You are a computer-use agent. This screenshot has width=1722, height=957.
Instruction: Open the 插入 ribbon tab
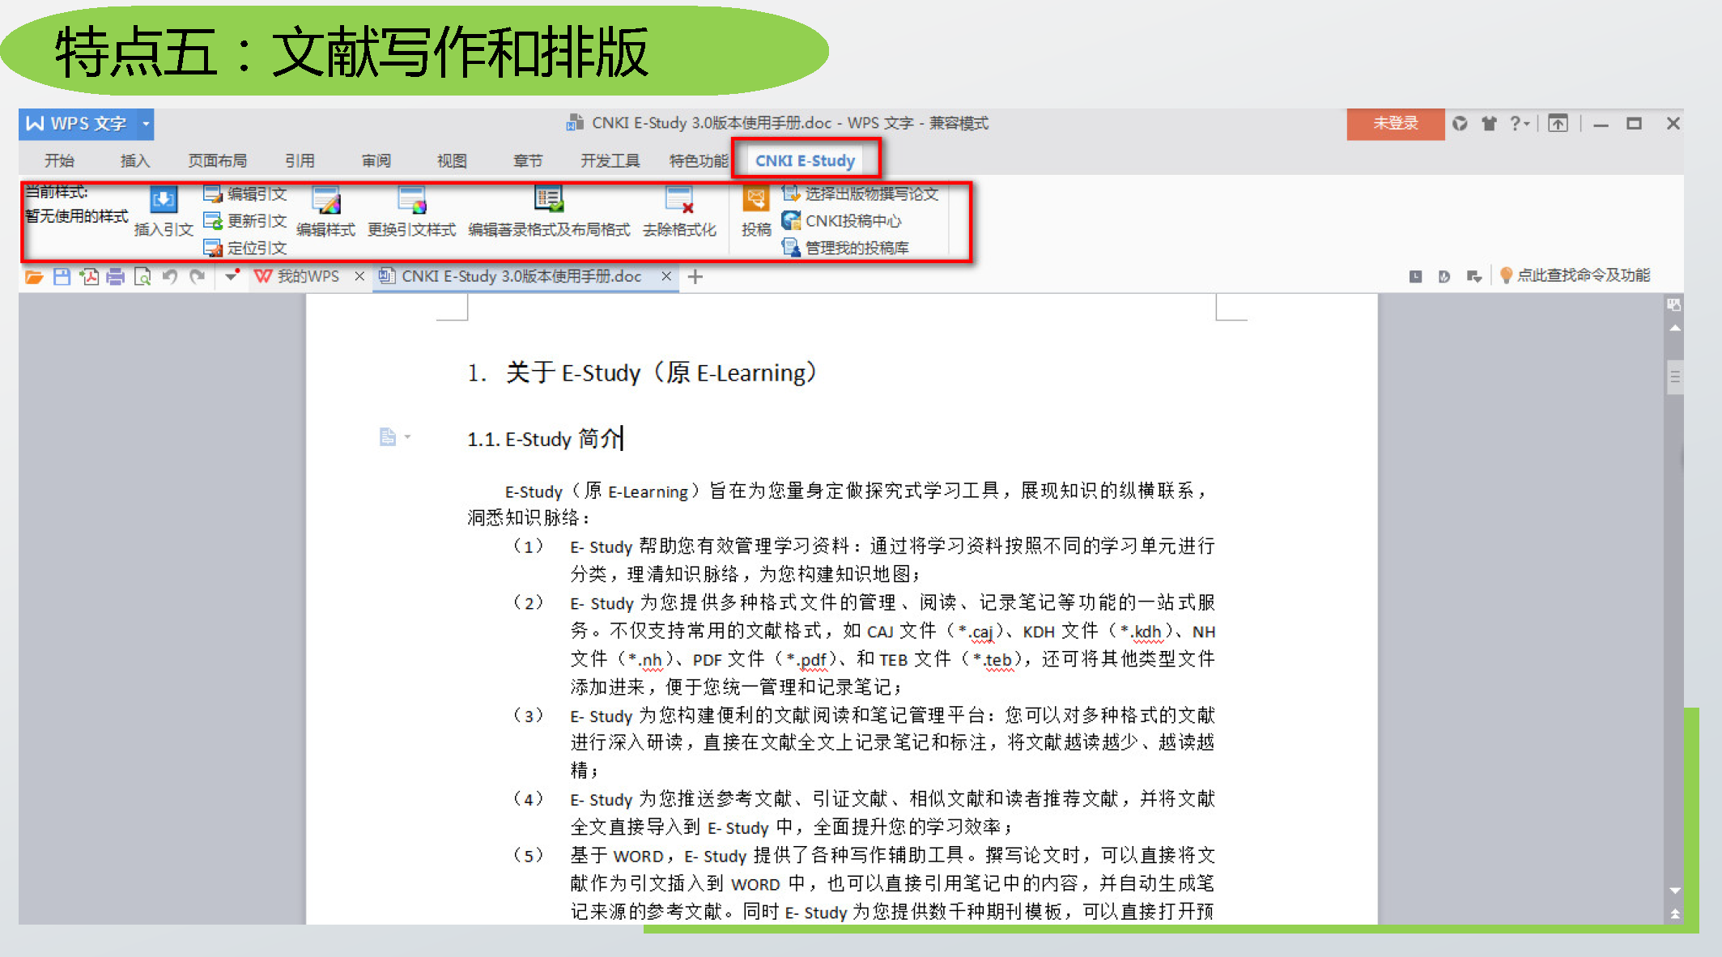[135, 161]
